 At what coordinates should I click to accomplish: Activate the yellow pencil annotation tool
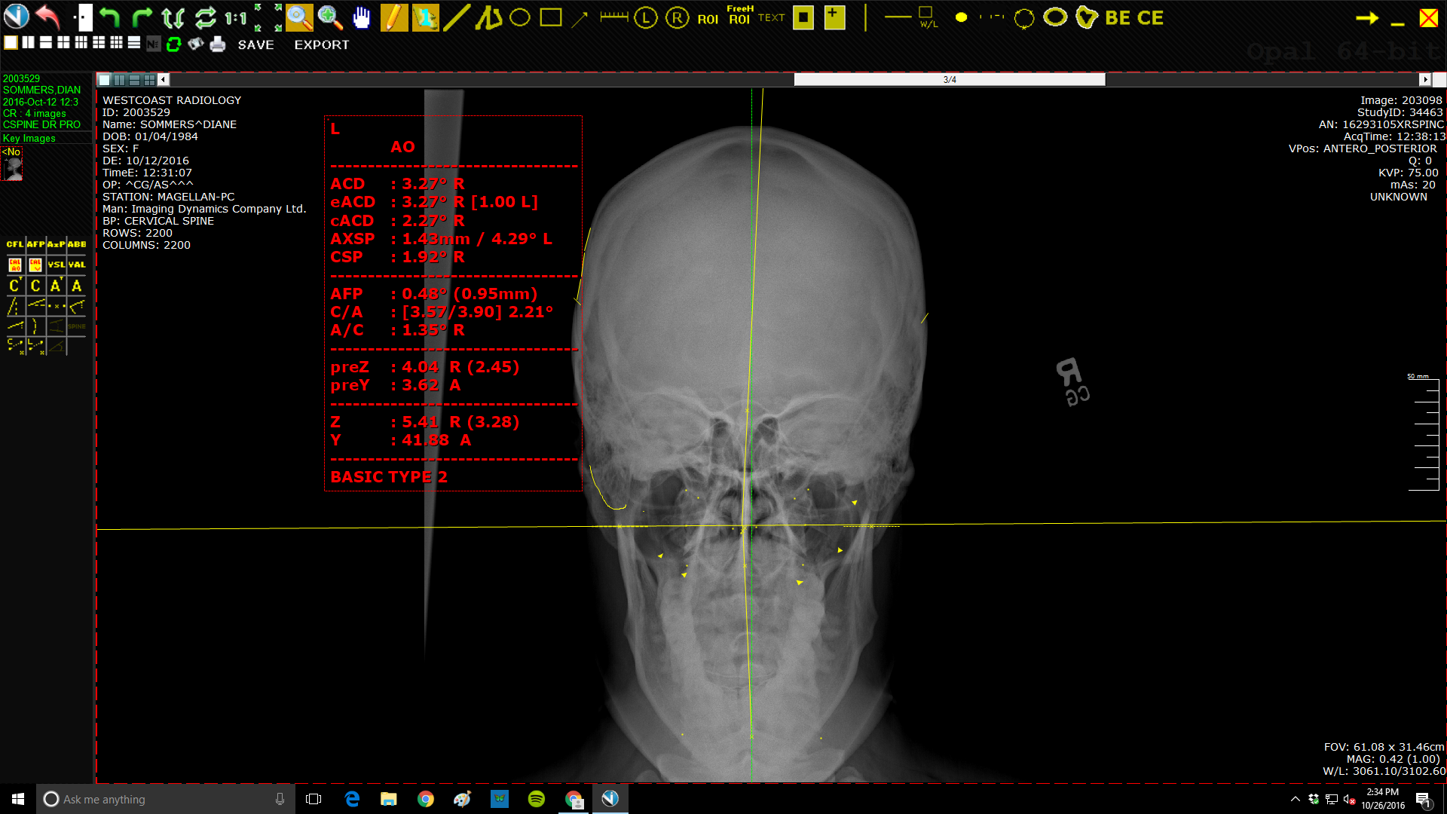[x=393, y=17]
